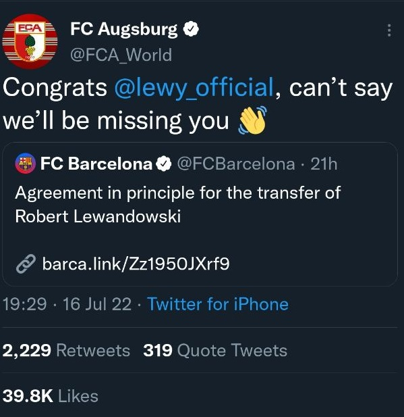Click the 21h quoted tweet timestamp
The height and width of the screenshot is (417, 404).
click(324, 164)
